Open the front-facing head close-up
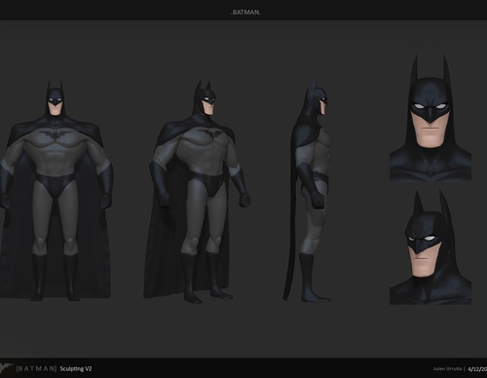Viewport: 487px width, 378px height. click(x=431, y=118)
